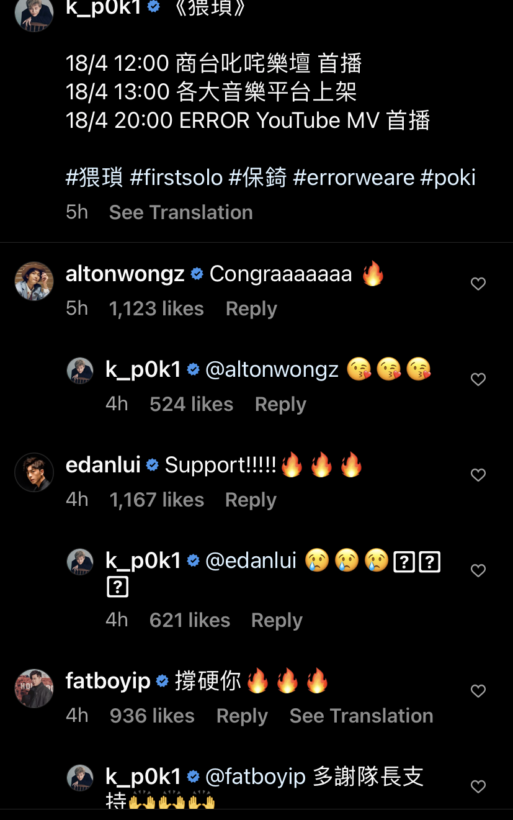
Task: Open the #errorweare hashtag
Action: click(353, 178)
